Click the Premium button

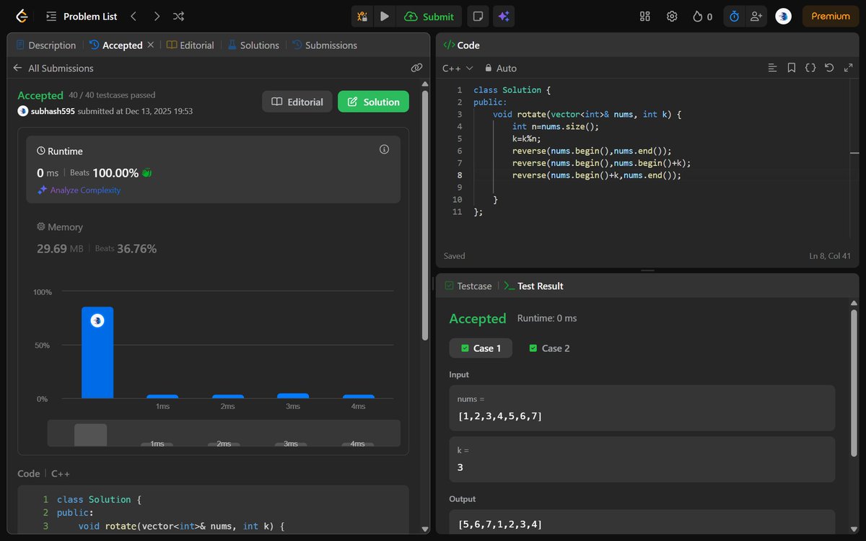tap(831, 16)
